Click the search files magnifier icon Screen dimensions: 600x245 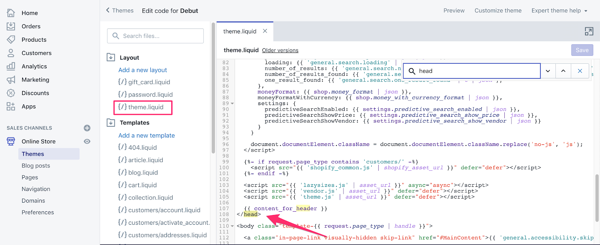116,36
